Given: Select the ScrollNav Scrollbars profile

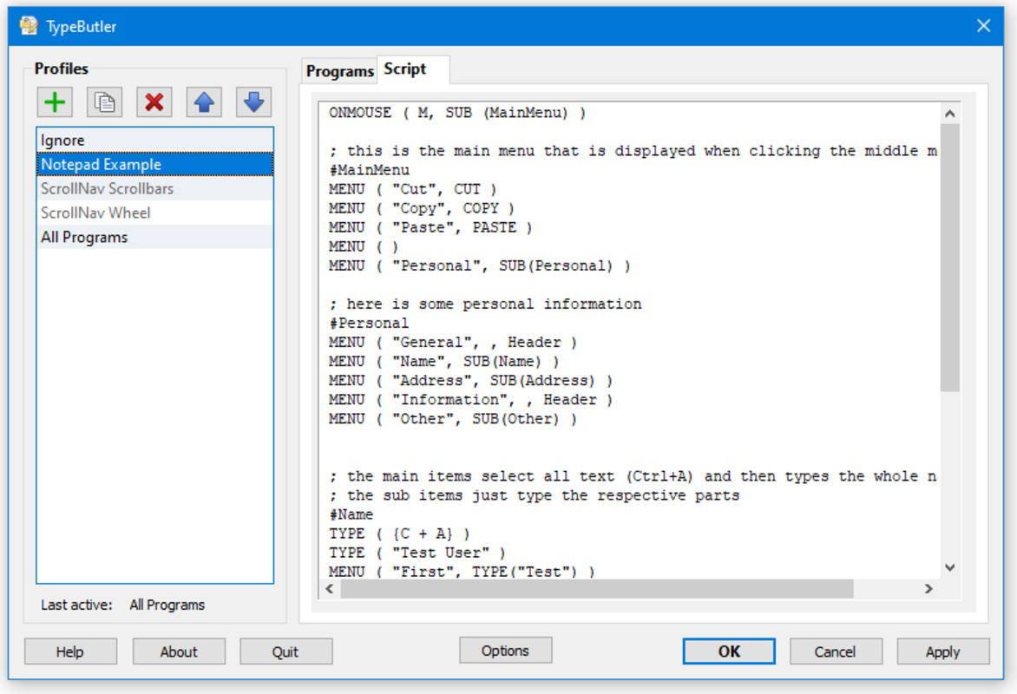Looking at the screenshot, I should tap(155, 189).
